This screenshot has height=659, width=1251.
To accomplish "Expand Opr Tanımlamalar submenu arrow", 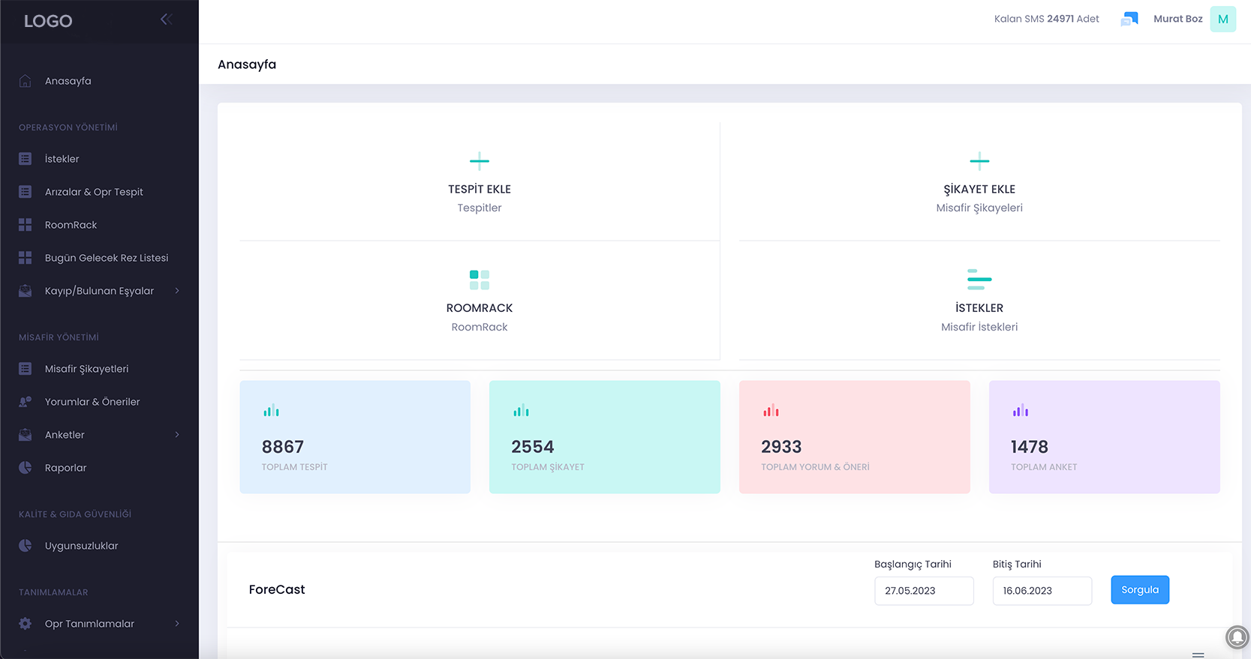I will click(x=177, y=624).
